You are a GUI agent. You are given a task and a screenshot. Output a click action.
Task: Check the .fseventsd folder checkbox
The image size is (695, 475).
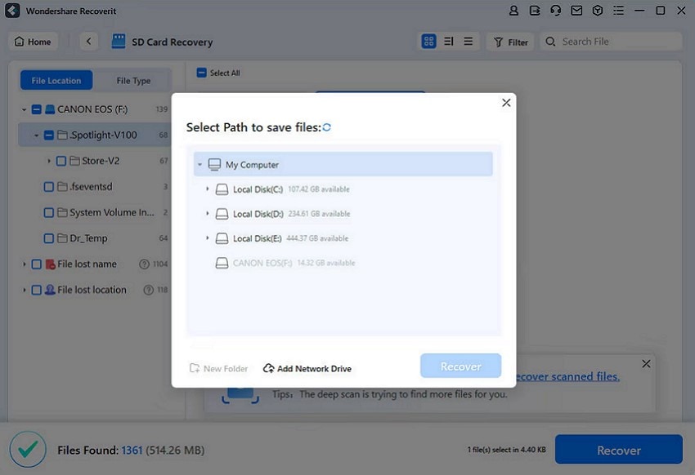49,187
